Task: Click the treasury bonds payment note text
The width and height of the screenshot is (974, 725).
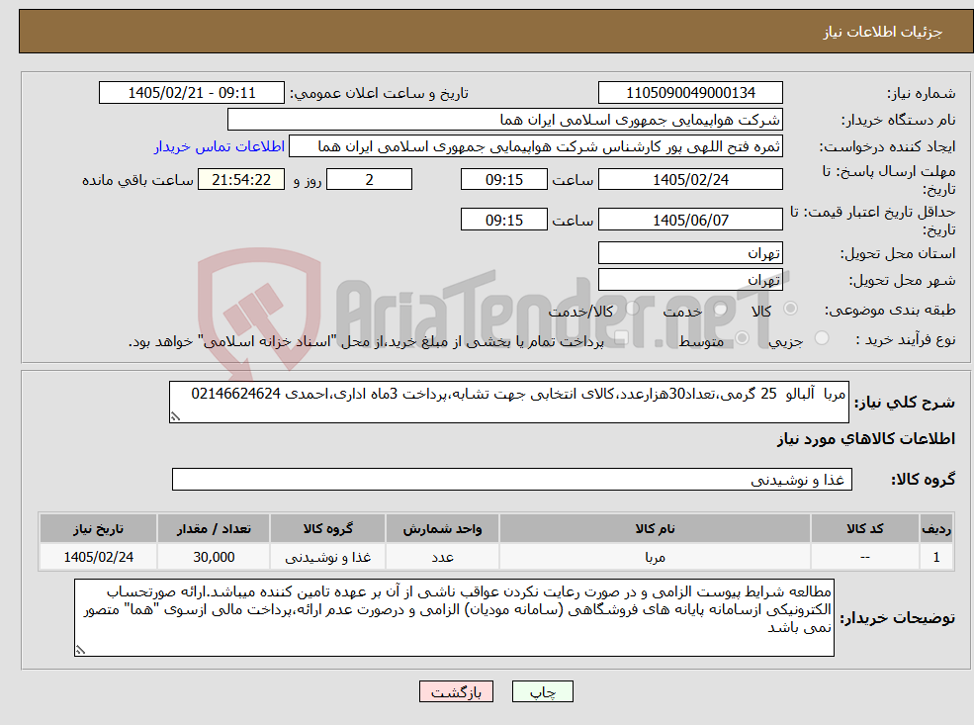Action: point(366,341)
